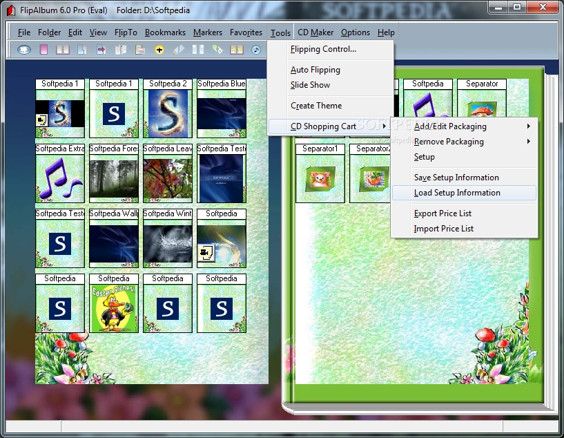Open the View menu
This screenshot has width=564, height=438.
[x=98, y=32]
